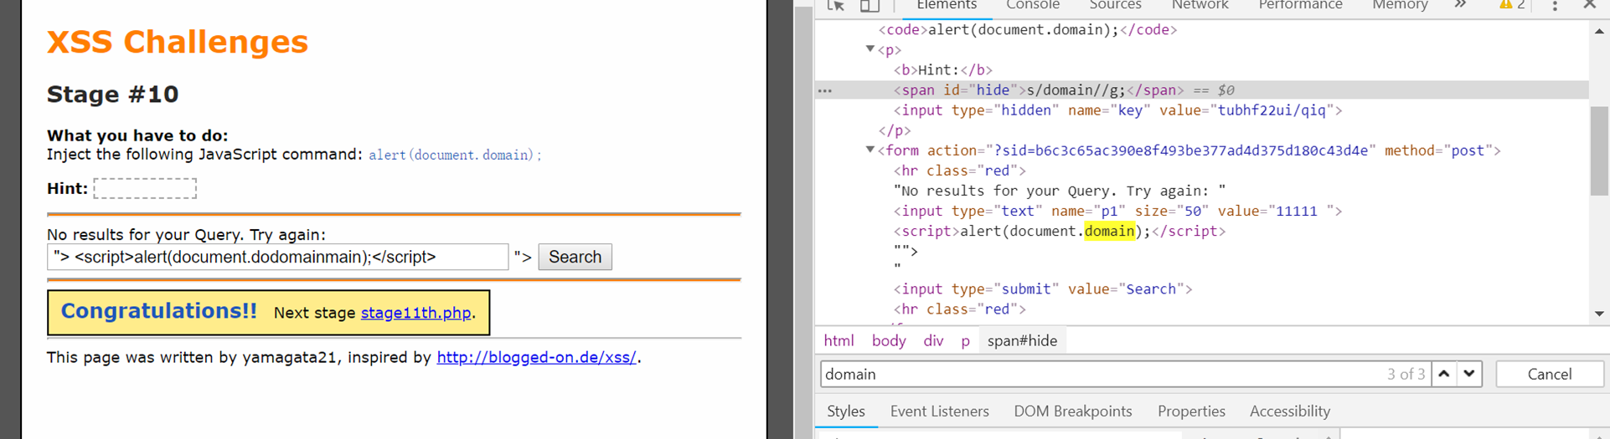Open the Properties pane tab
The image size is (1610, 439).
pyautogui.click(x=1191, y=411)
